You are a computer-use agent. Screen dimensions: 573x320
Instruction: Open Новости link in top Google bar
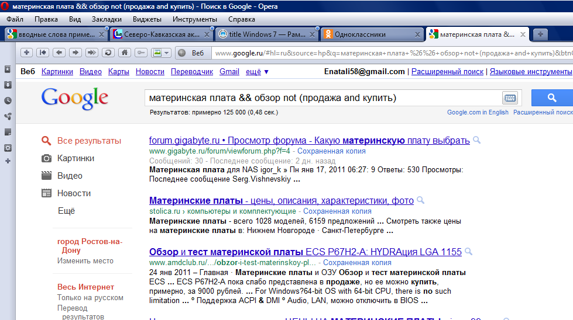pos(150,71)
